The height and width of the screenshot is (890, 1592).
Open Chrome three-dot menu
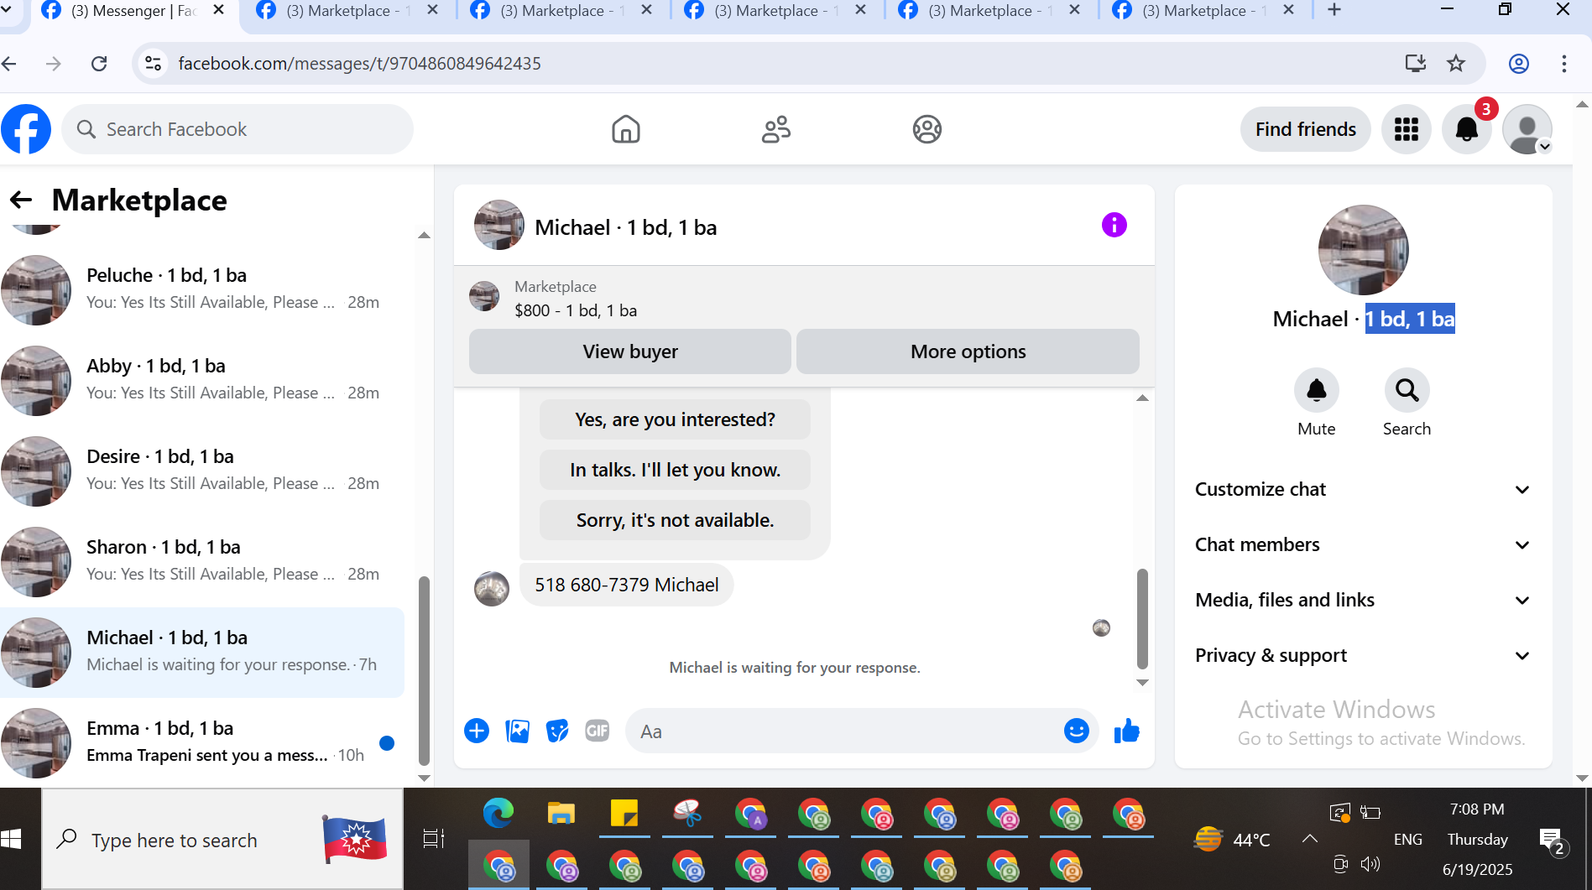click(x=1564, y=64)
